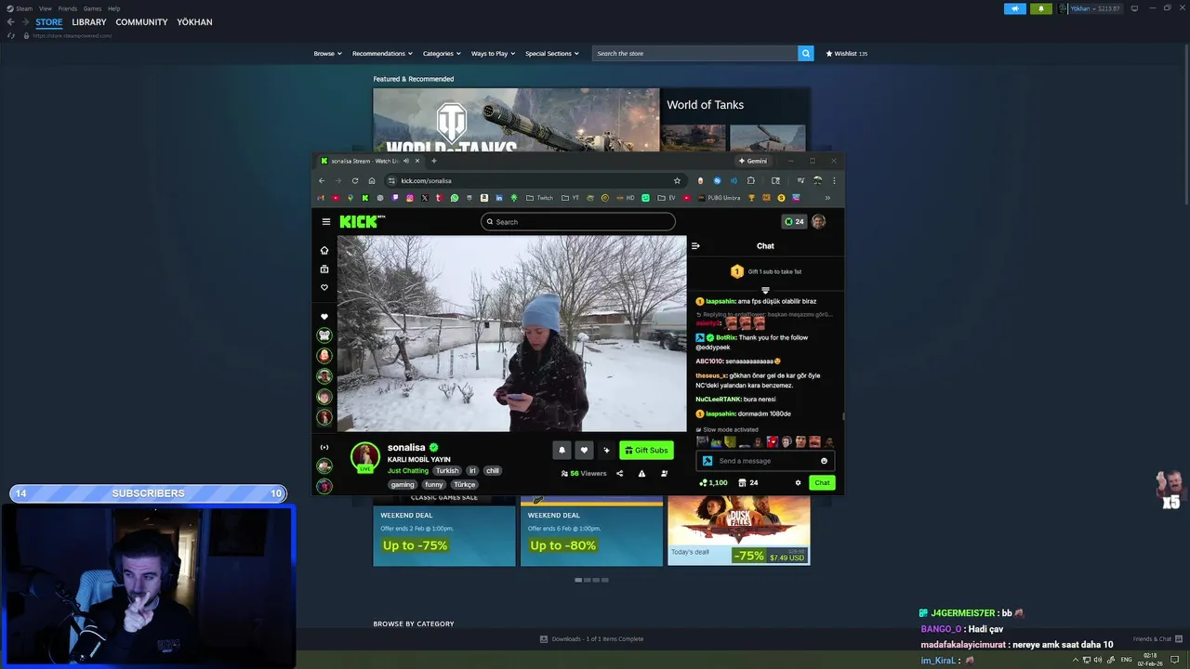This screenshot has width=1190, height=669.
Task: Click the Kick Search box
Action: [x=578, y=221]
